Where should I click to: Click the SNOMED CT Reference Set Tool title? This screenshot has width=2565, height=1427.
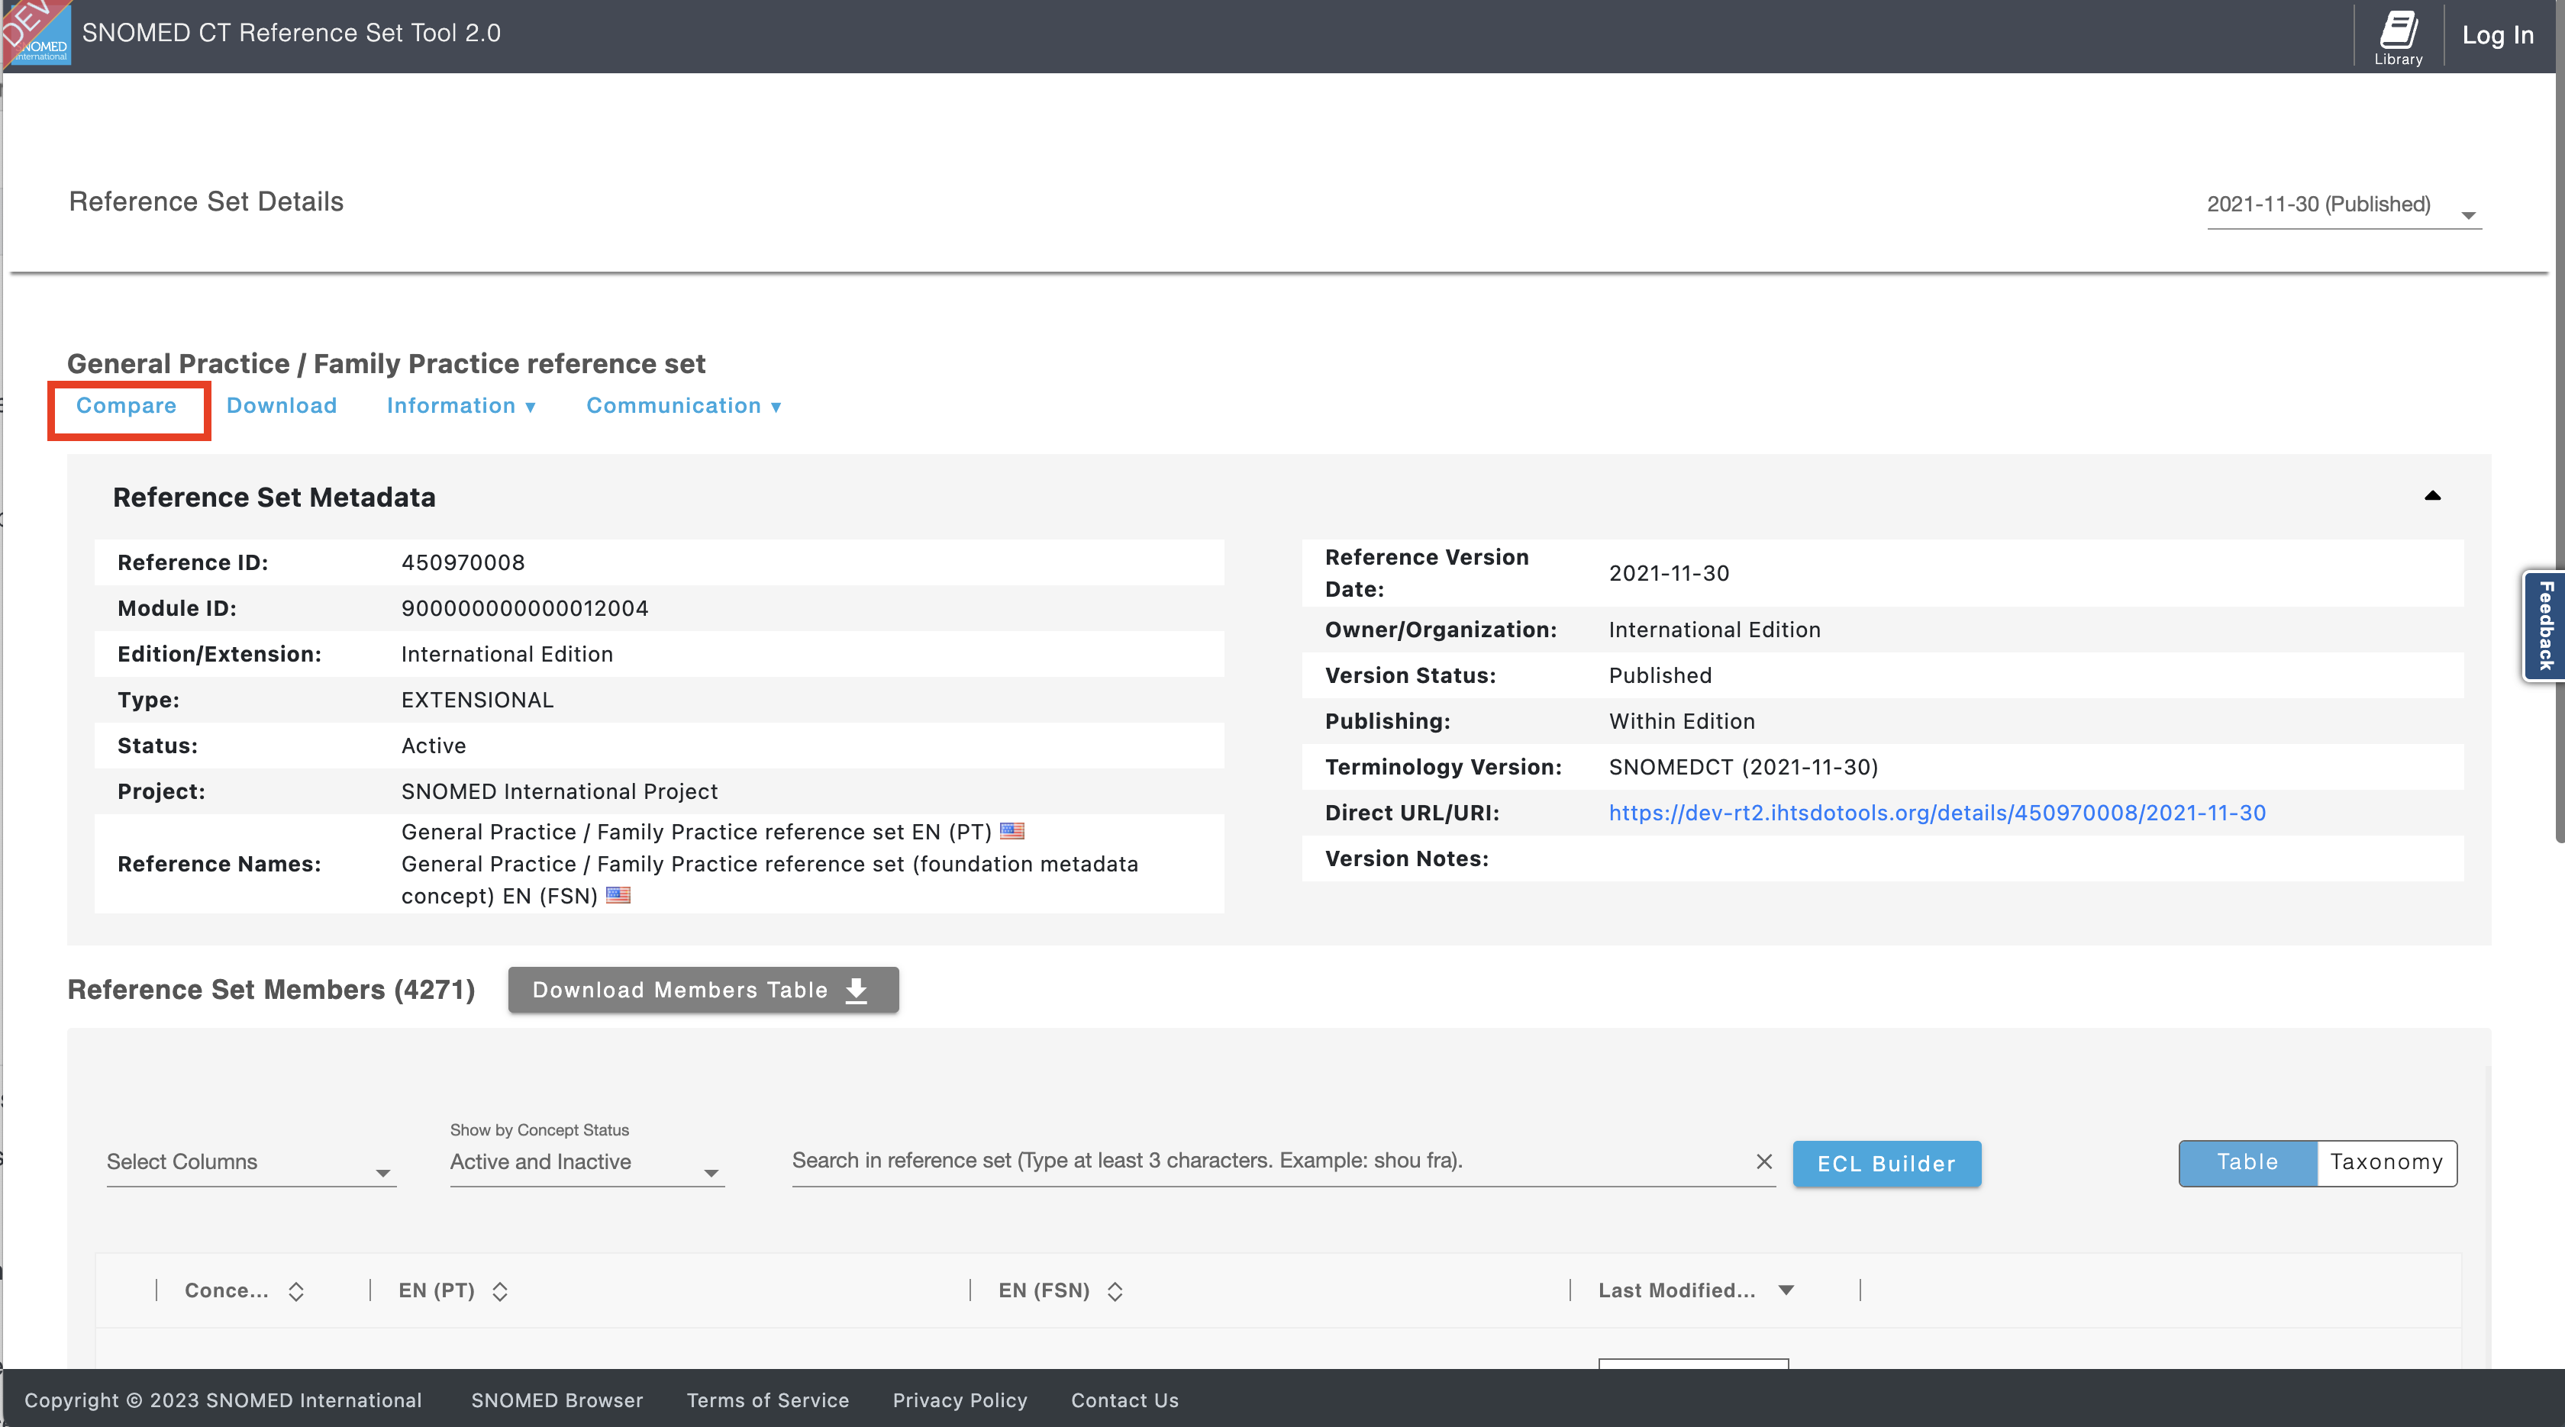click(291, 33)
